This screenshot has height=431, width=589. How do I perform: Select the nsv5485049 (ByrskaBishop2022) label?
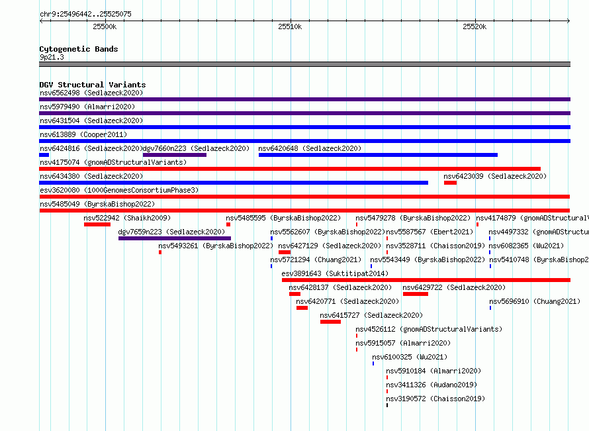click(97, 204)
